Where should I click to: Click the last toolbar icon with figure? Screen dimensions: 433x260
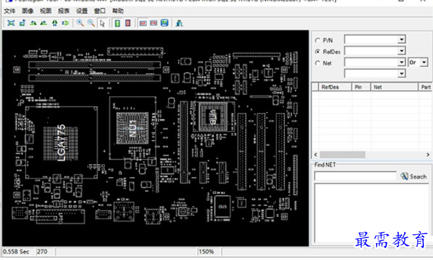[179, 23]
